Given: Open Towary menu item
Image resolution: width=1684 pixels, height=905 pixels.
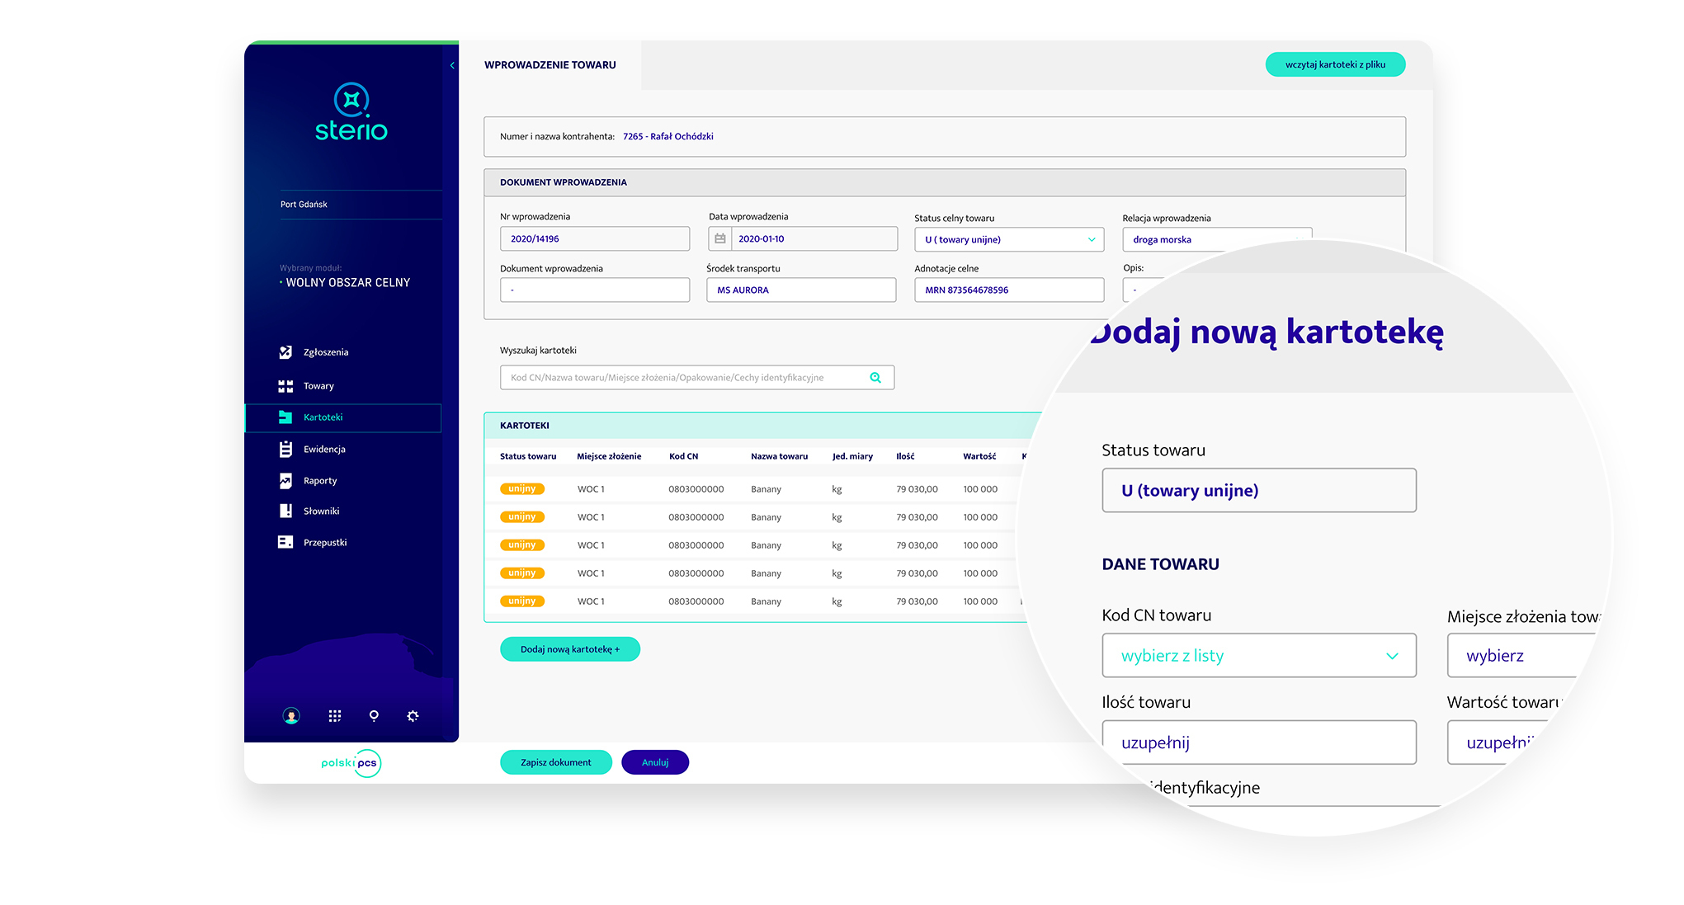Looking at the screenshot, I should pyautogui.click(x=318, y=386).
